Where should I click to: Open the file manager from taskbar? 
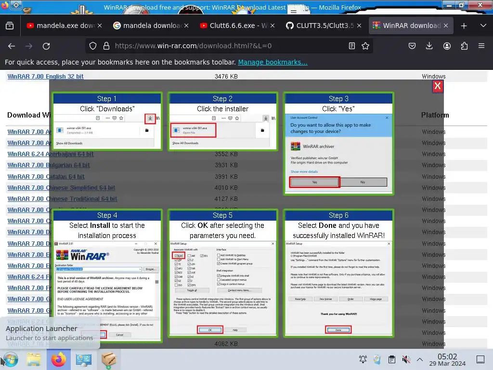34,359
